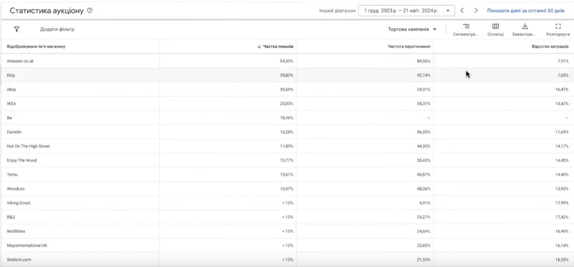574x267 pixels.
Task: Select the Etsy row
Action: click(x=11, y=75)
